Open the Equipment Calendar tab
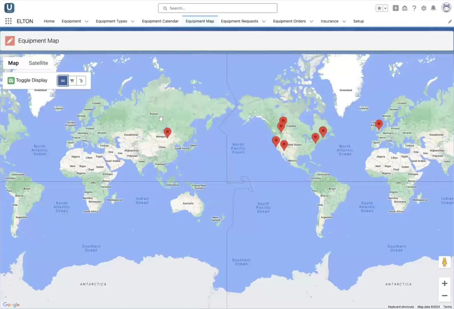Viewport: 454px width, 309px height. [x=160, y=21]
